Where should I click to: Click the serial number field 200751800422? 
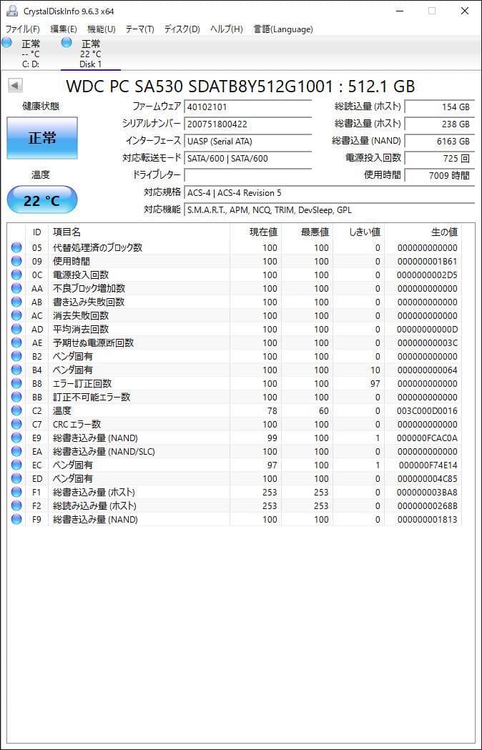(248, 124)
